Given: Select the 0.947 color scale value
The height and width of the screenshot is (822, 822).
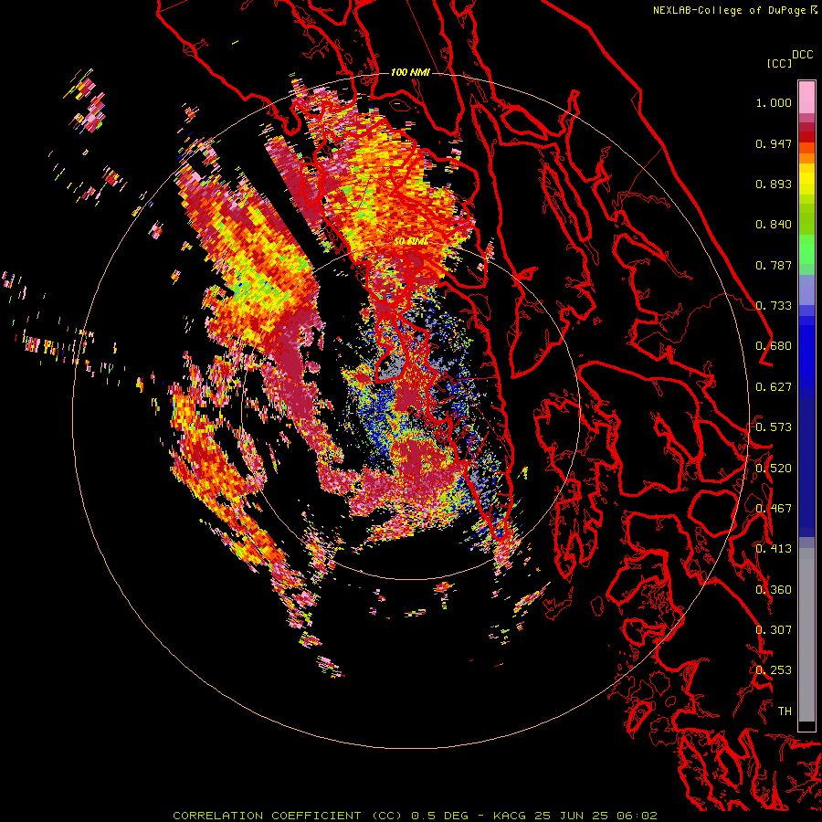Looking at the screenshot, I should click(774, 143).
